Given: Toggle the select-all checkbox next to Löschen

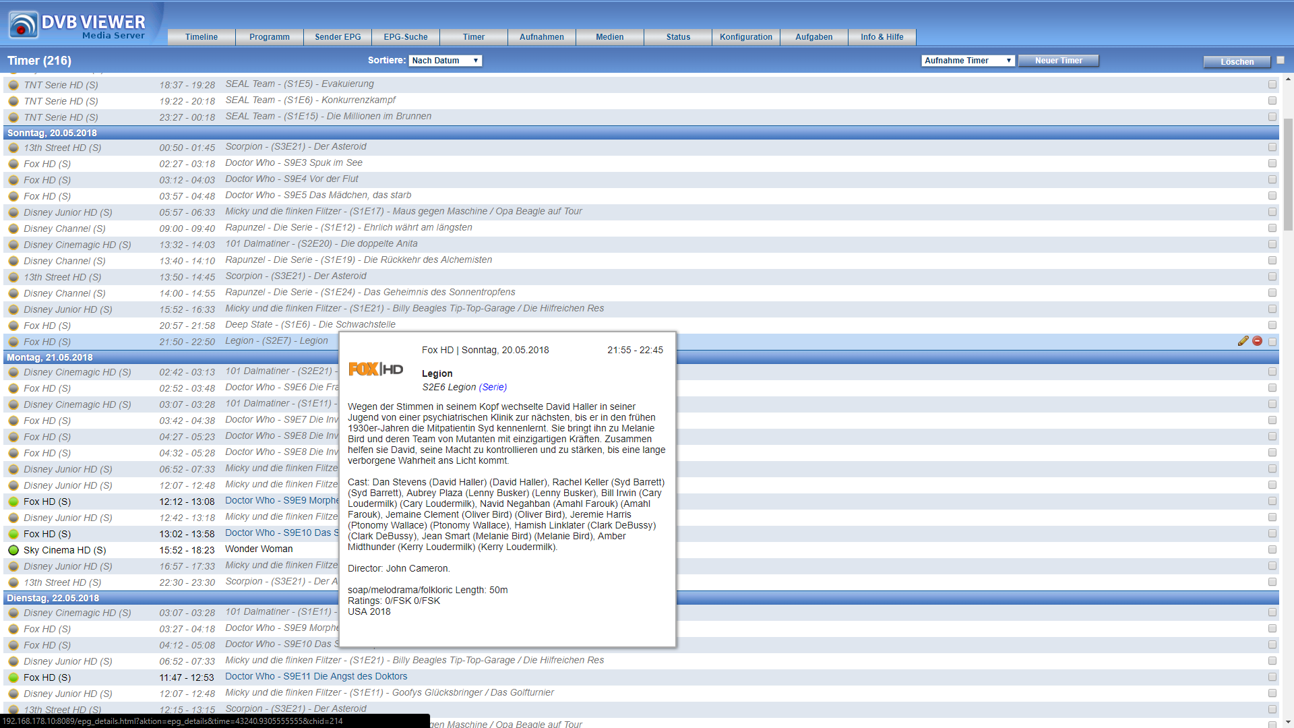Looking at the screenshot, I should tap(1281, 60).
